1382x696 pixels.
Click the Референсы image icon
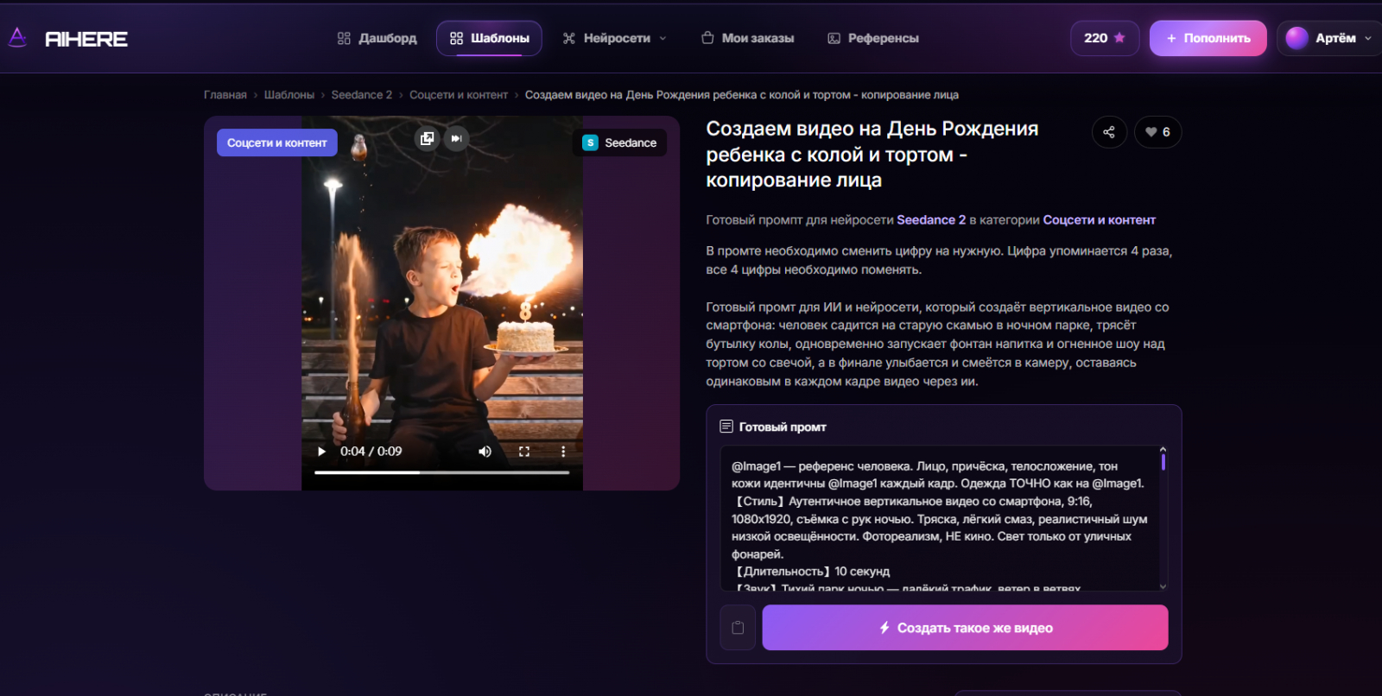point(834,38)
